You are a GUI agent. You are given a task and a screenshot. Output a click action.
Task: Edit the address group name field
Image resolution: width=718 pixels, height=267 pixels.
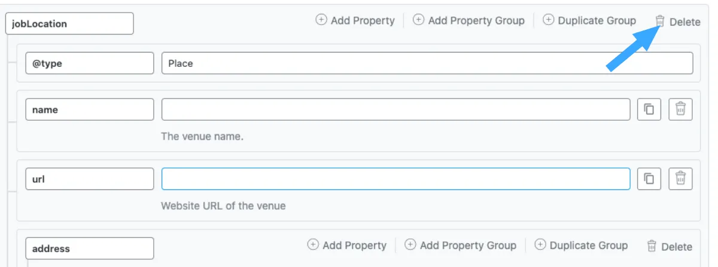90,248
